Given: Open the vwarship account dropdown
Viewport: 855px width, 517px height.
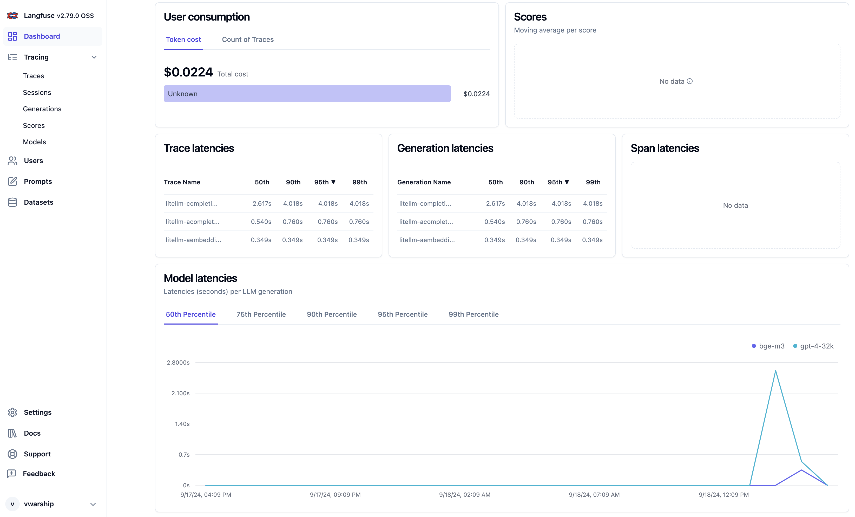Looking at the screenshot, I should 93,504.
